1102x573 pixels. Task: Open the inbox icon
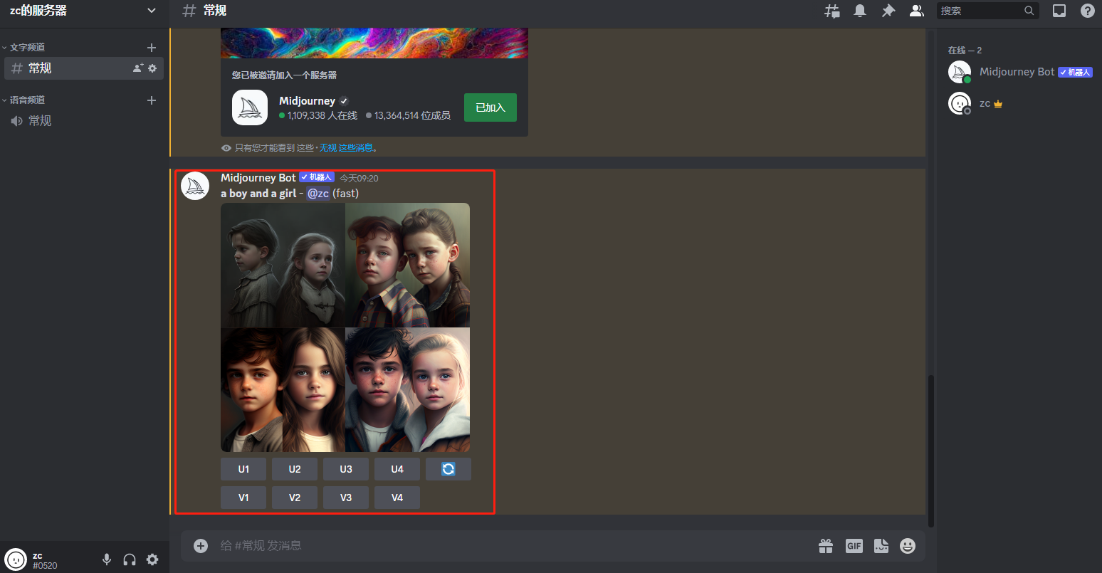[x=1059, y=11]
